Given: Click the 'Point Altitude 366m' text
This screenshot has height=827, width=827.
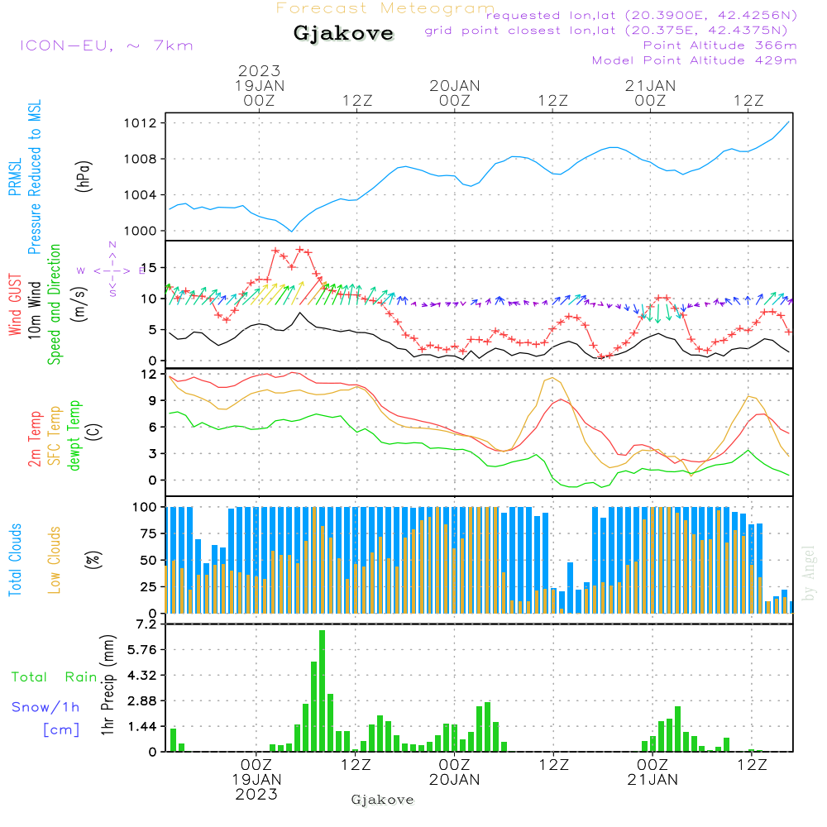Looking at the screenshot, I should click(720, 45).
